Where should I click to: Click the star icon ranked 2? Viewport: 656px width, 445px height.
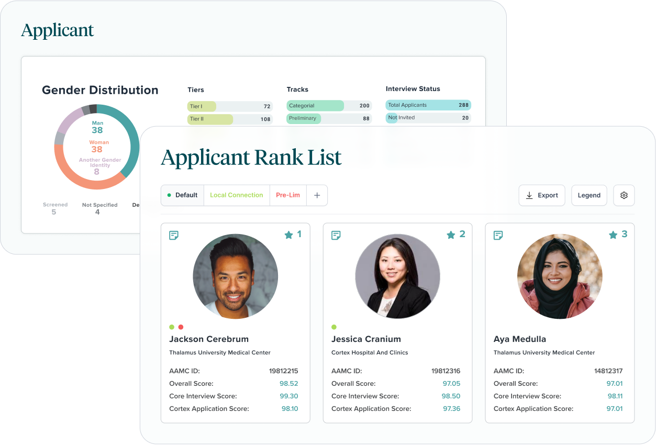[x=451, y=235]
